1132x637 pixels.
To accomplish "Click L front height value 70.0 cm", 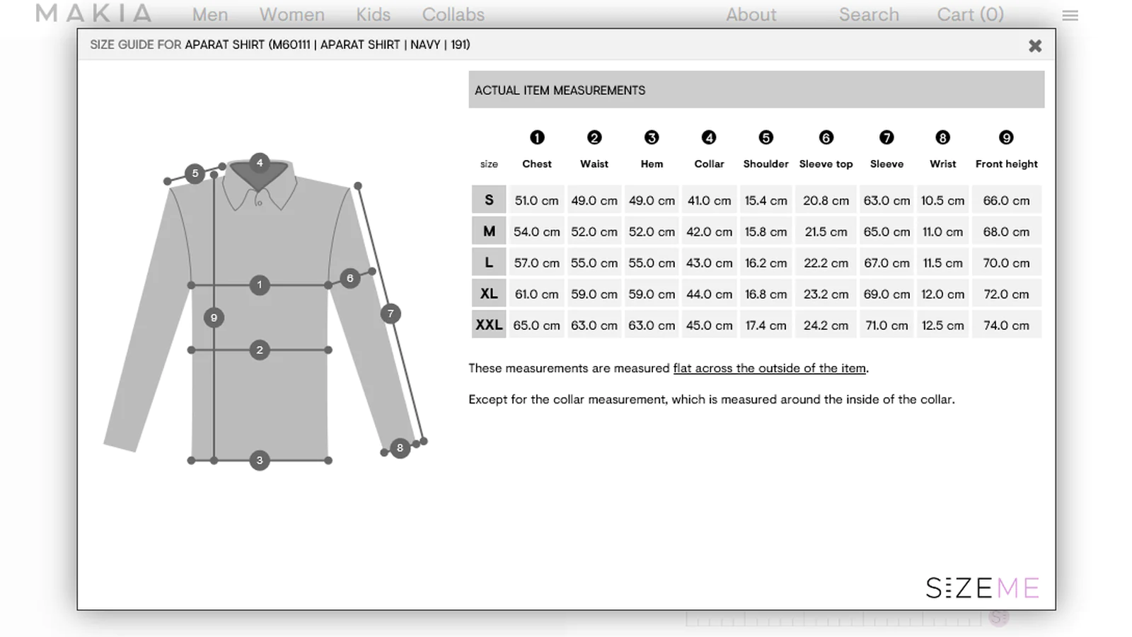I will (x=1006, y=263).
